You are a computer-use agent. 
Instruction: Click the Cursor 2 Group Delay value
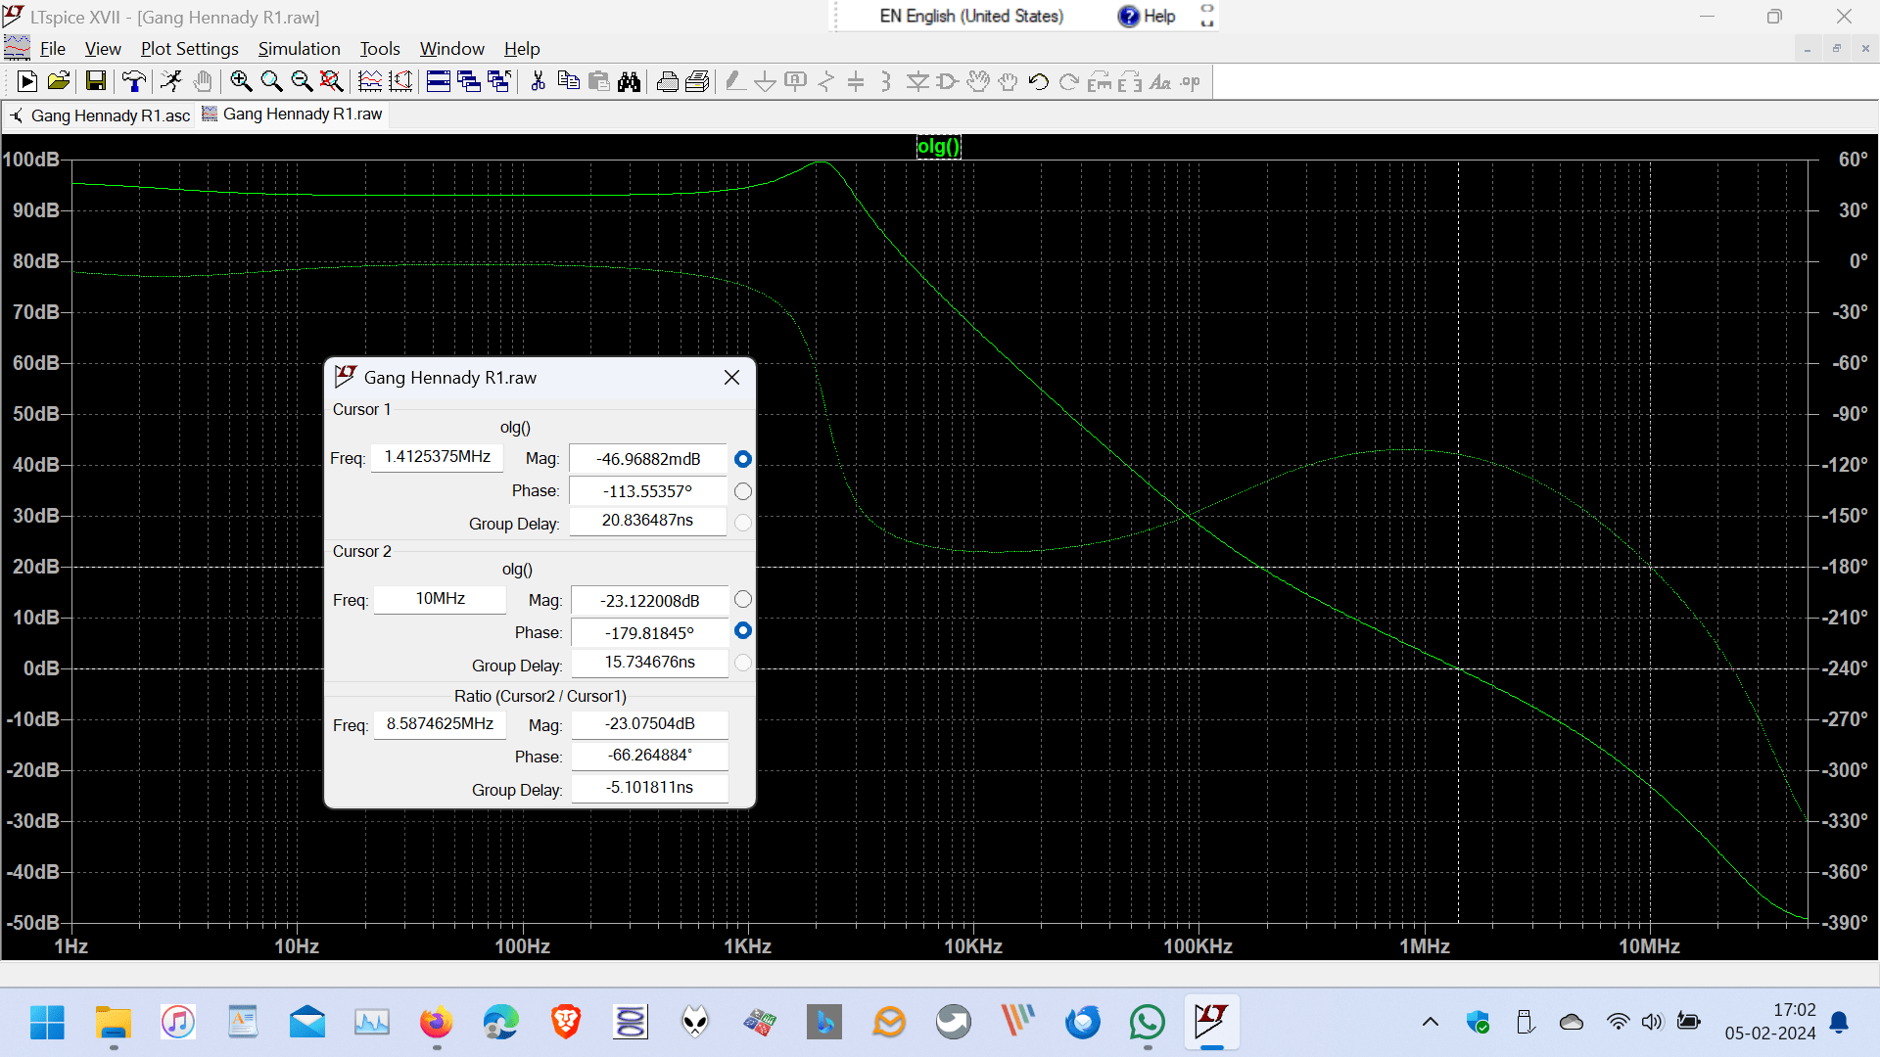pyautogui.click(x=650, y=663)
